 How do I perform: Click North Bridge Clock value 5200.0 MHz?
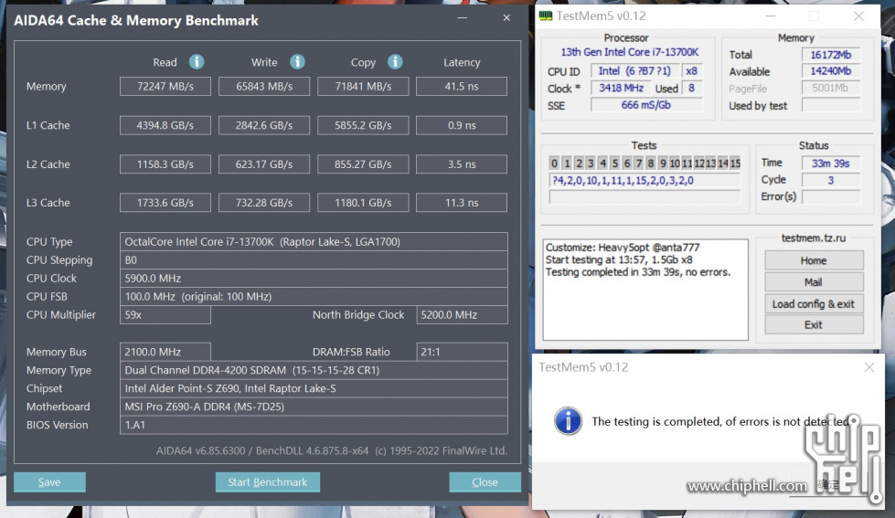[462, 314]
